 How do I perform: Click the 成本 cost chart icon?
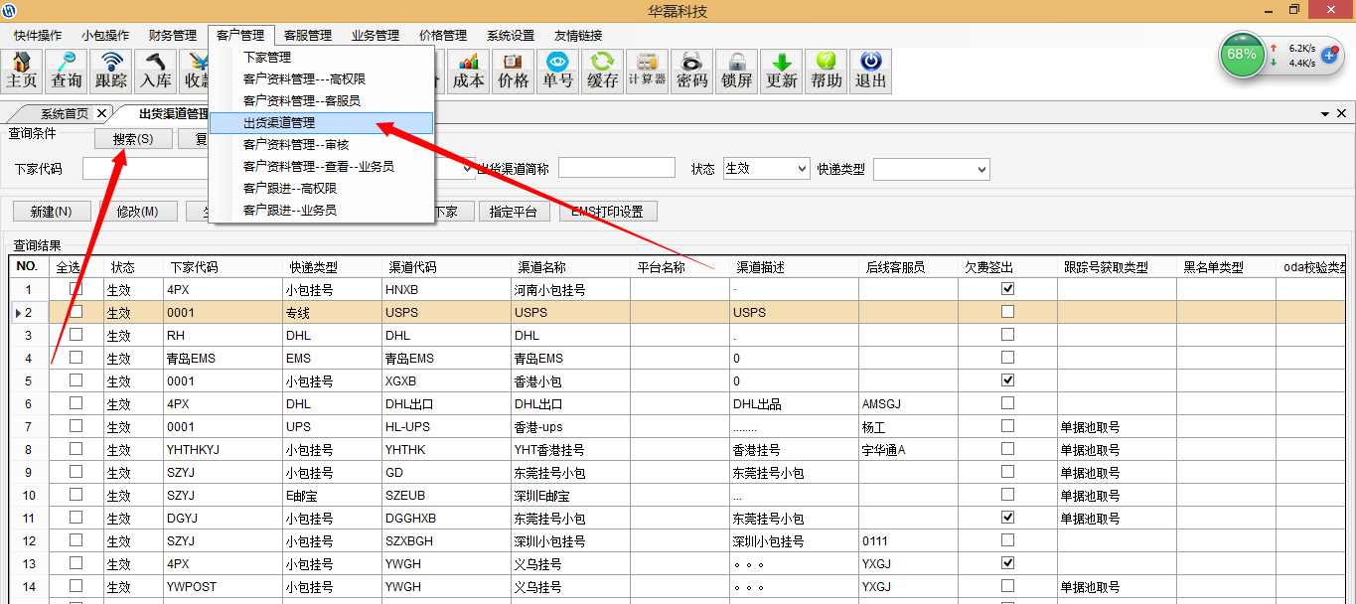[x=469, y=71]
